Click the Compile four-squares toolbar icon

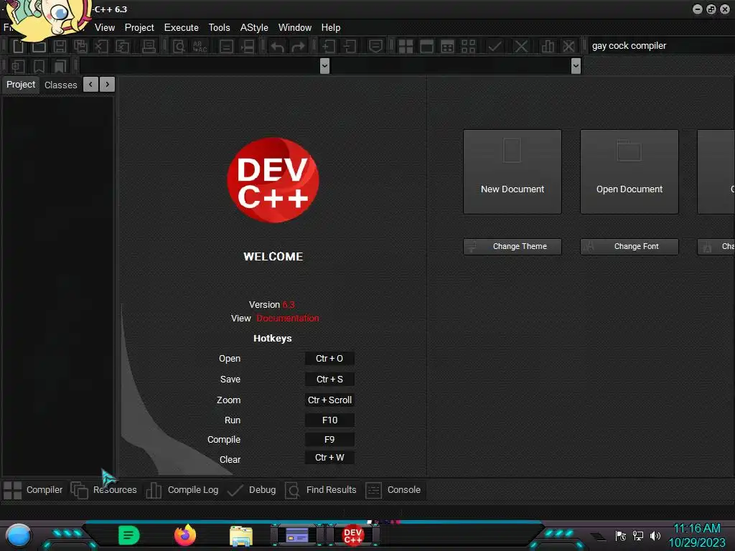(x=406, y=47)
